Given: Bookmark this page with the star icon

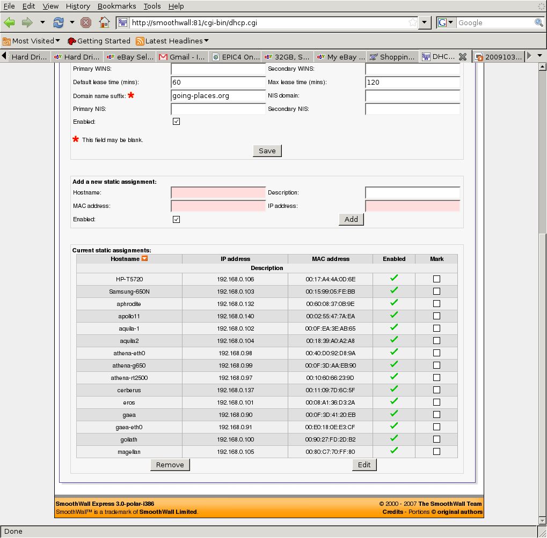Looking at the screenshot, I should [412, 23].
